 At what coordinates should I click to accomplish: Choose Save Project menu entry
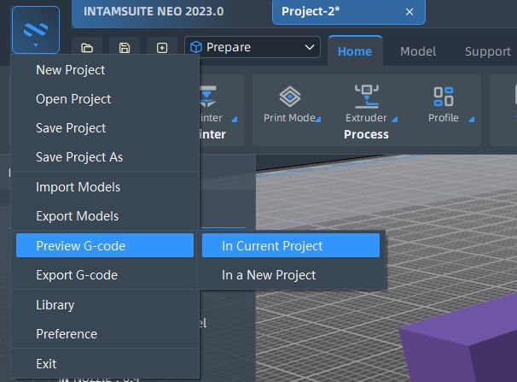point(105,128)
